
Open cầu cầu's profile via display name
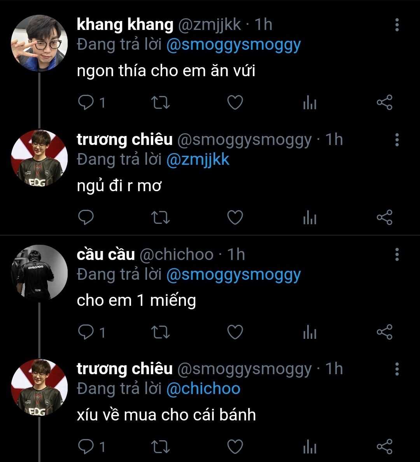point(106,254)
